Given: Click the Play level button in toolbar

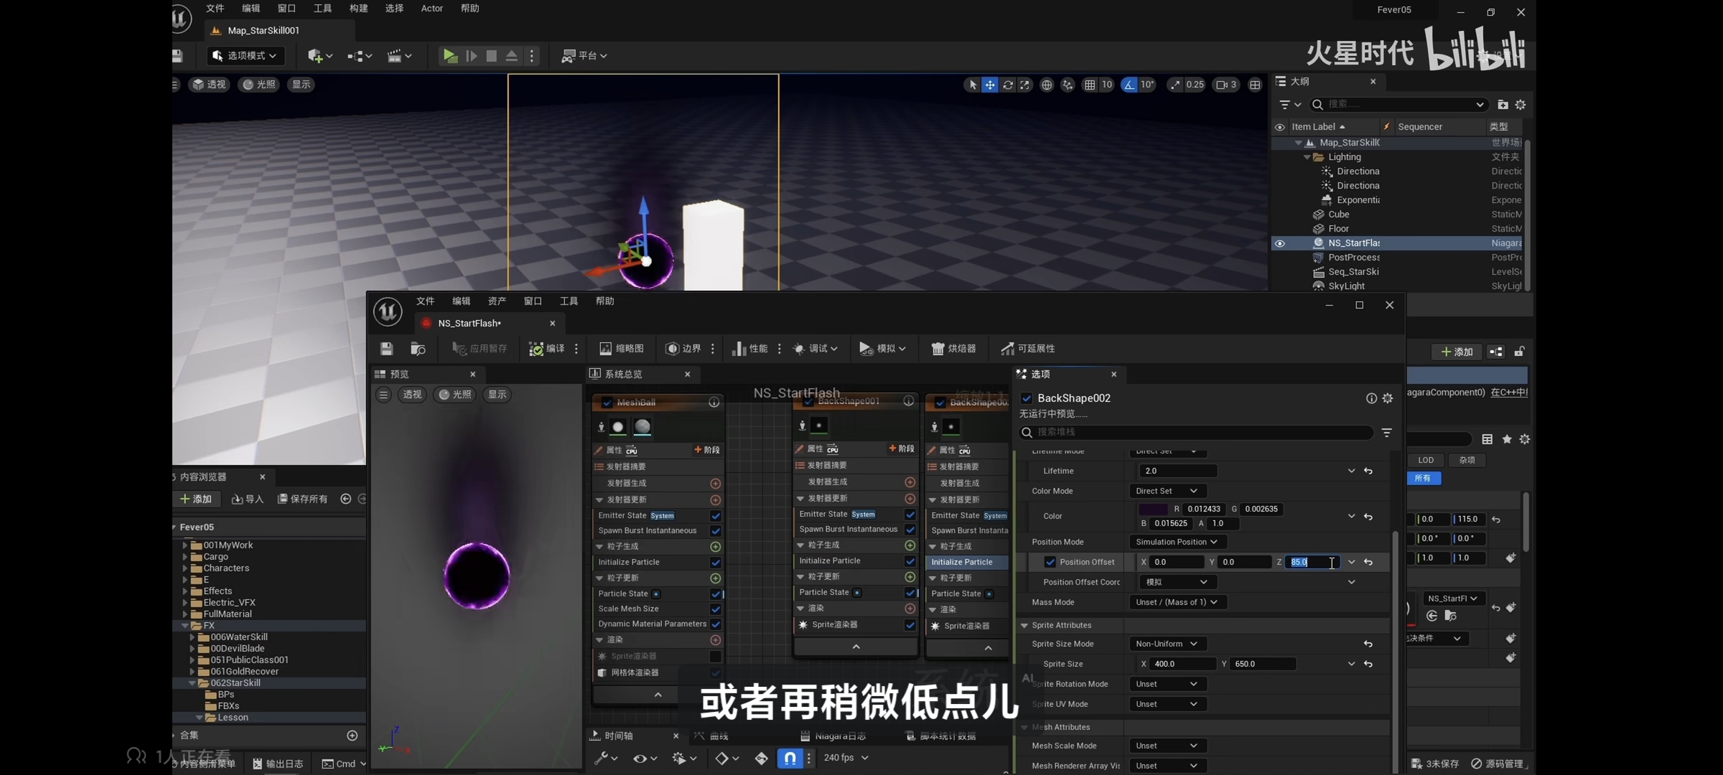Looking at the screenshot, I should click(x=450, y=56).
